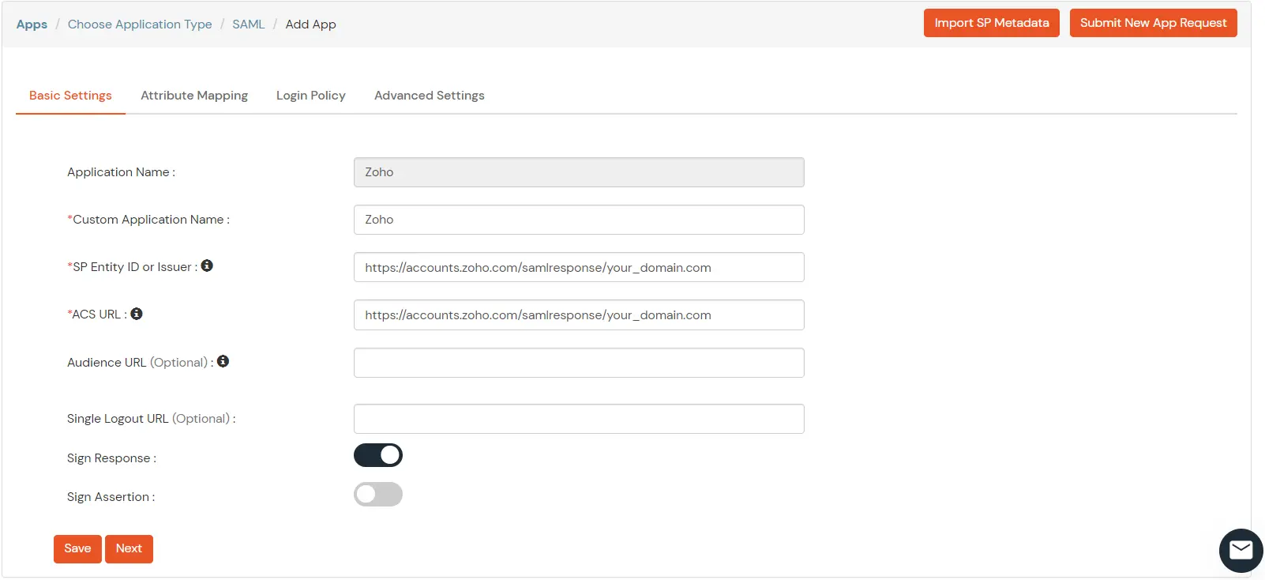Viewport: 1265px width, 580px height.
Task: Click the Import SP Metadata button
Action: [x=992, y=23]
